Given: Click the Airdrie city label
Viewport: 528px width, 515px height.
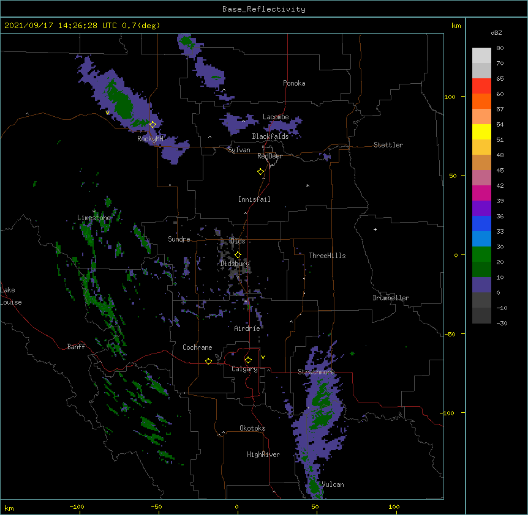Looking at the screenshot, I should click(247, 328).
